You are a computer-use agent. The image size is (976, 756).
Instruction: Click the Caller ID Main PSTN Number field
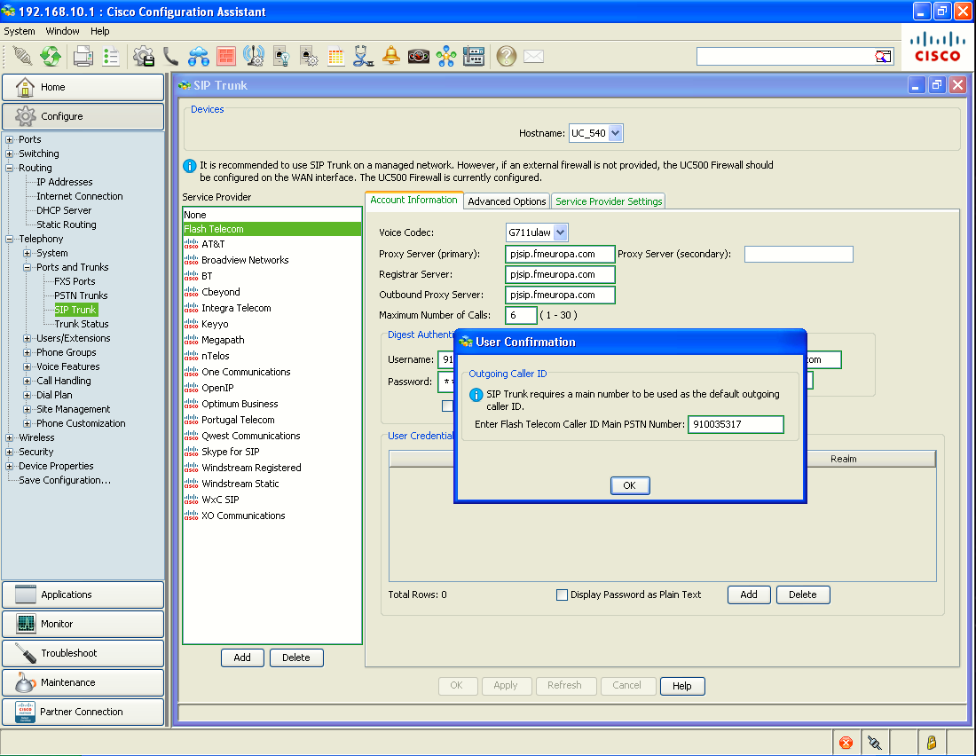click(736, 424)
